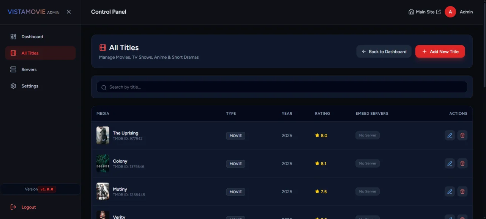Open the Colony poster thumbnail
This screenshot has width=486, height=219.
(x=103, y=163)
